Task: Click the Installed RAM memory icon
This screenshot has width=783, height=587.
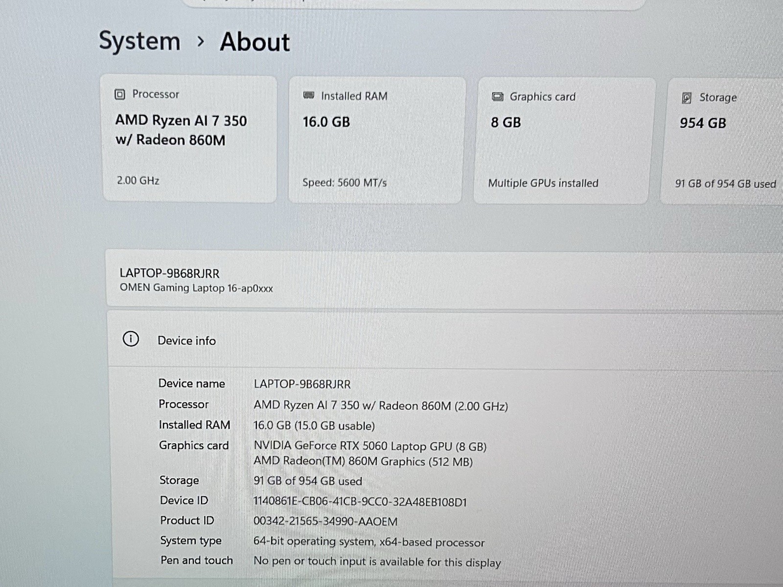Action: [309, 95]
